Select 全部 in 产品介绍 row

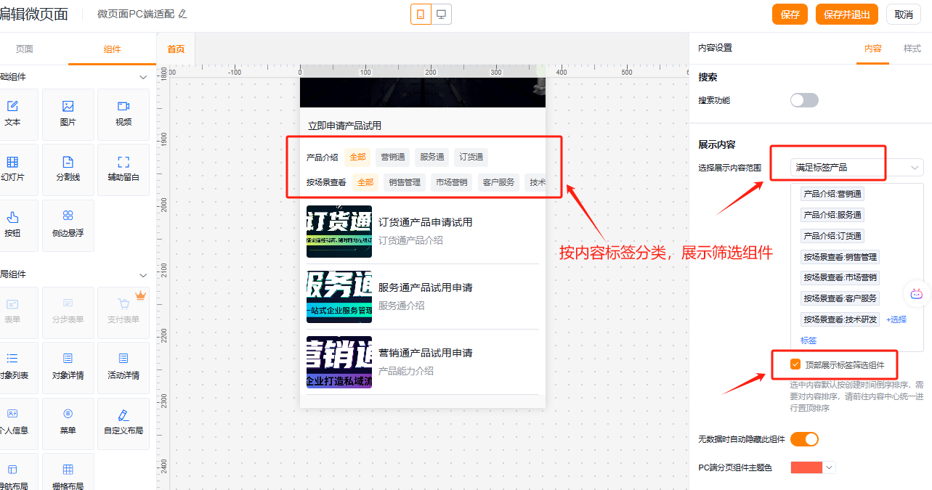pyautogui.click(x=357, y=157)
